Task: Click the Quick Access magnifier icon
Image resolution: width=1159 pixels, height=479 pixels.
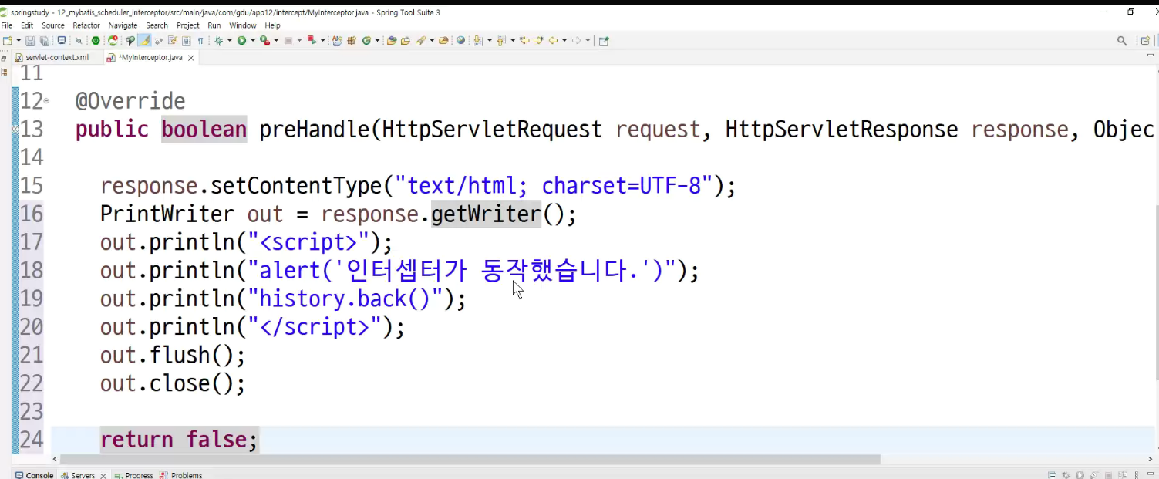Action: pos(1122,41)
